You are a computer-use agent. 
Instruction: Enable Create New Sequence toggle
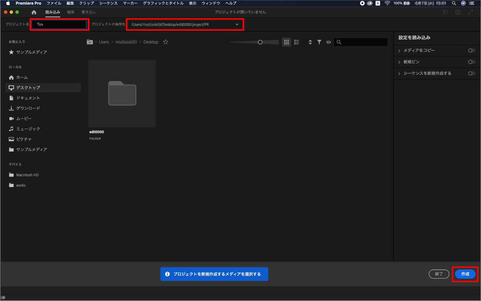pyautogui.click(x=472, y=73)
